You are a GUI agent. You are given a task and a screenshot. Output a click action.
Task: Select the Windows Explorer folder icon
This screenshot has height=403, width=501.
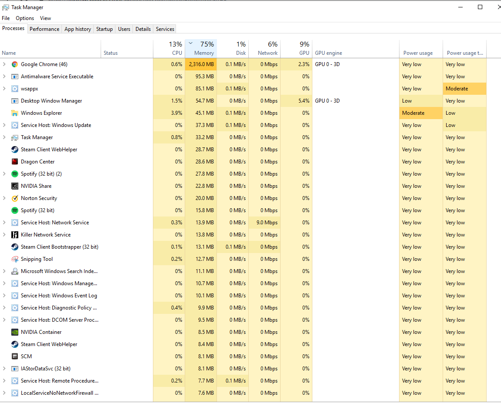click(15, 113)
